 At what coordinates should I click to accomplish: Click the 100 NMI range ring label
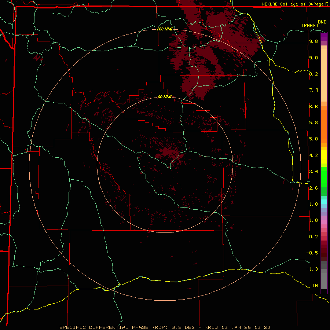(x=165, y=29)
